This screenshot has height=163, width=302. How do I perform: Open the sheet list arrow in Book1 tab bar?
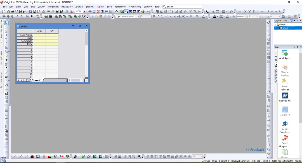tap(28, 80)
